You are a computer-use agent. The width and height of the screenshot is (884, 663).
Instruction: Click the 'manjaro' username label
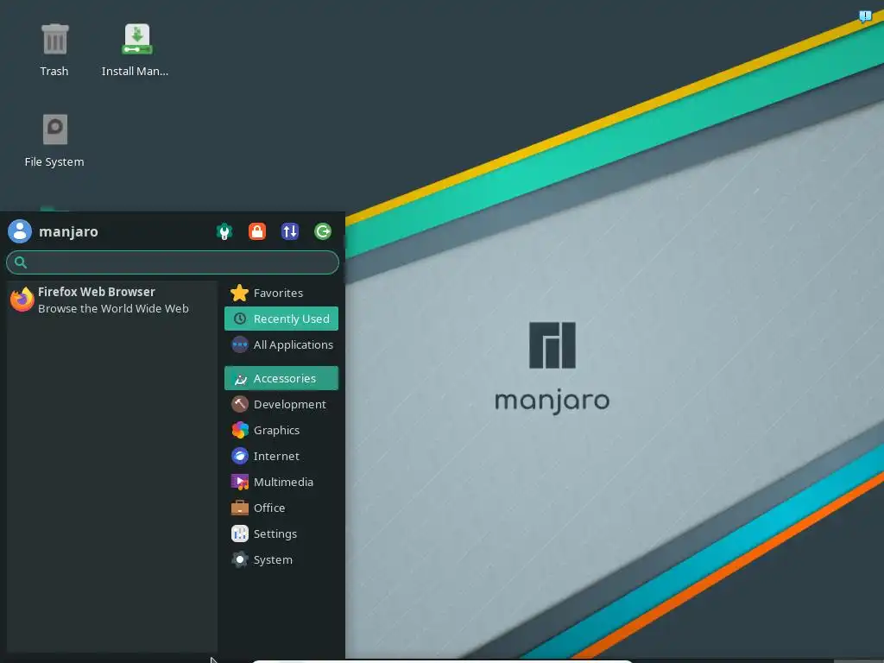coord(68,231)
